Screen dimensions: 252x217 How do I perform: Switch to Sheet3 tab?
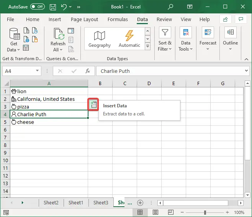101,203
